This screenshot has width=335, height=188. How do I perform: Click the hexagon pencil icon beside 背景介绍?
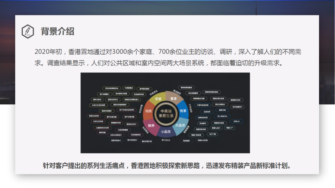pyautogui.click(x=28, y=31)
